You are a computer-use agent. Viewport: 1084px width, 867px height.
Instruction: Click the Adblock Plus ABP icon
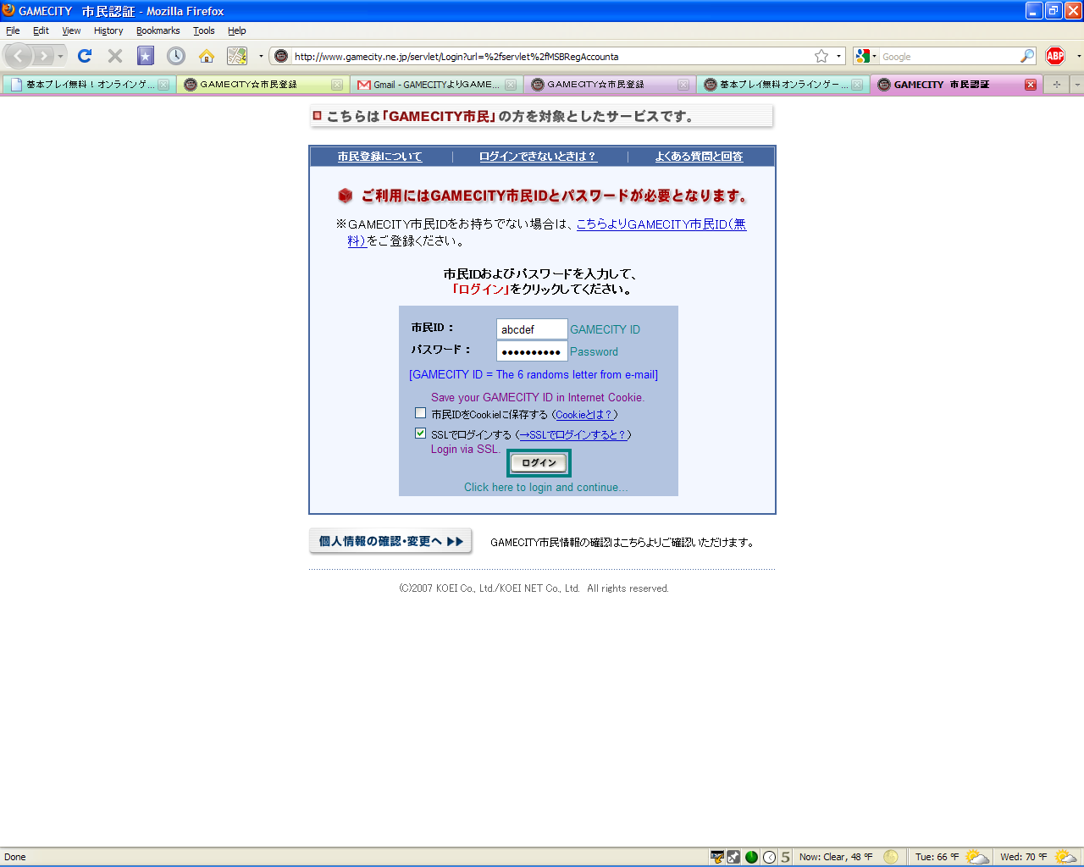coord(1054,56)
